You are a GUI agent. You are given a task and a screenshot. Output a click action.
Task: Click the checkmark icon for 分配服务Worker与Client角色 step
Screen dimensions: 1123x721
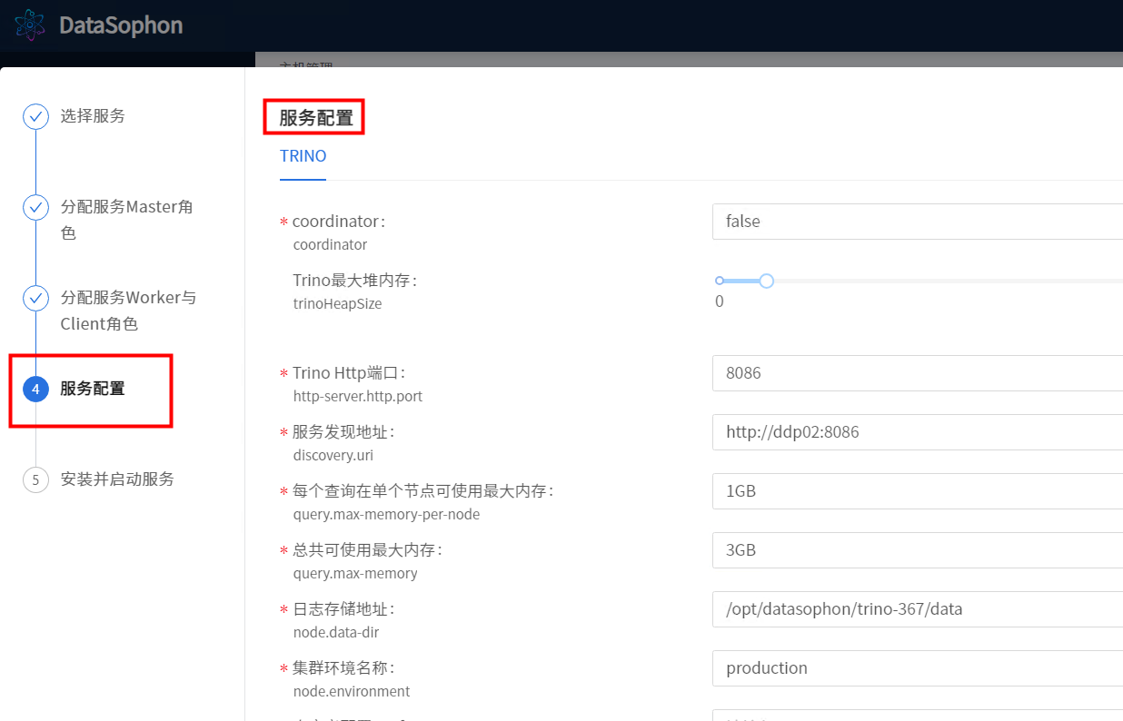point(35,298)
